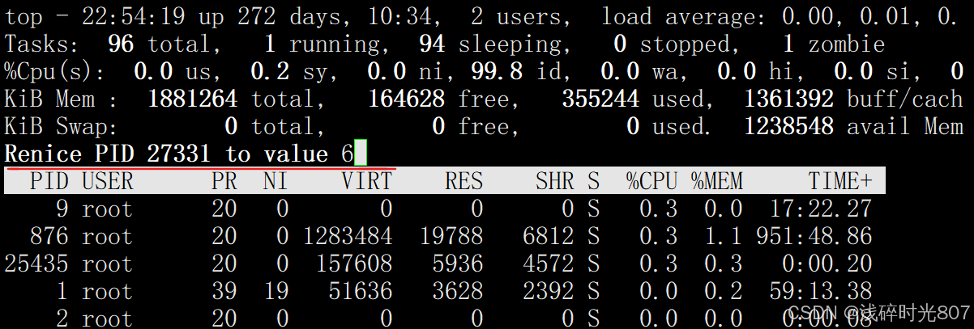Click the %MEM value 1.1

pyautogui.click(x=724, y=236)
